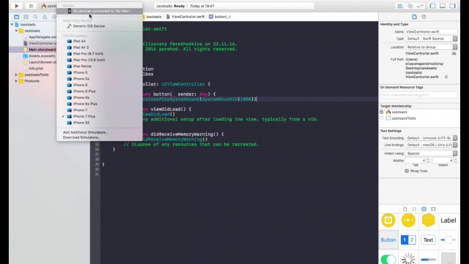Viewport: 469px width, 264px height.
Task: Select Generic iOS Device from menu
Action: [x=89, y=26]
